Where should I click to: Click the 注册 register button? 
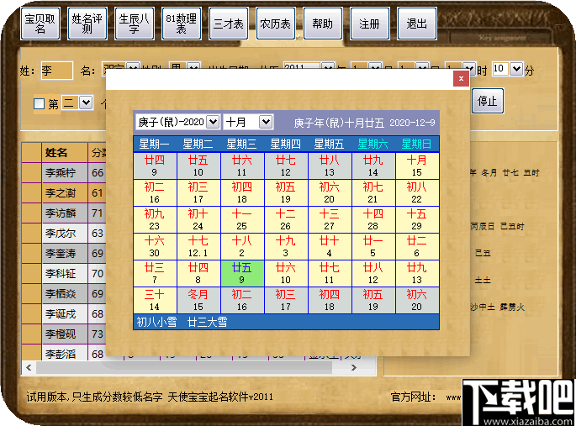click(x=369, y=24)
